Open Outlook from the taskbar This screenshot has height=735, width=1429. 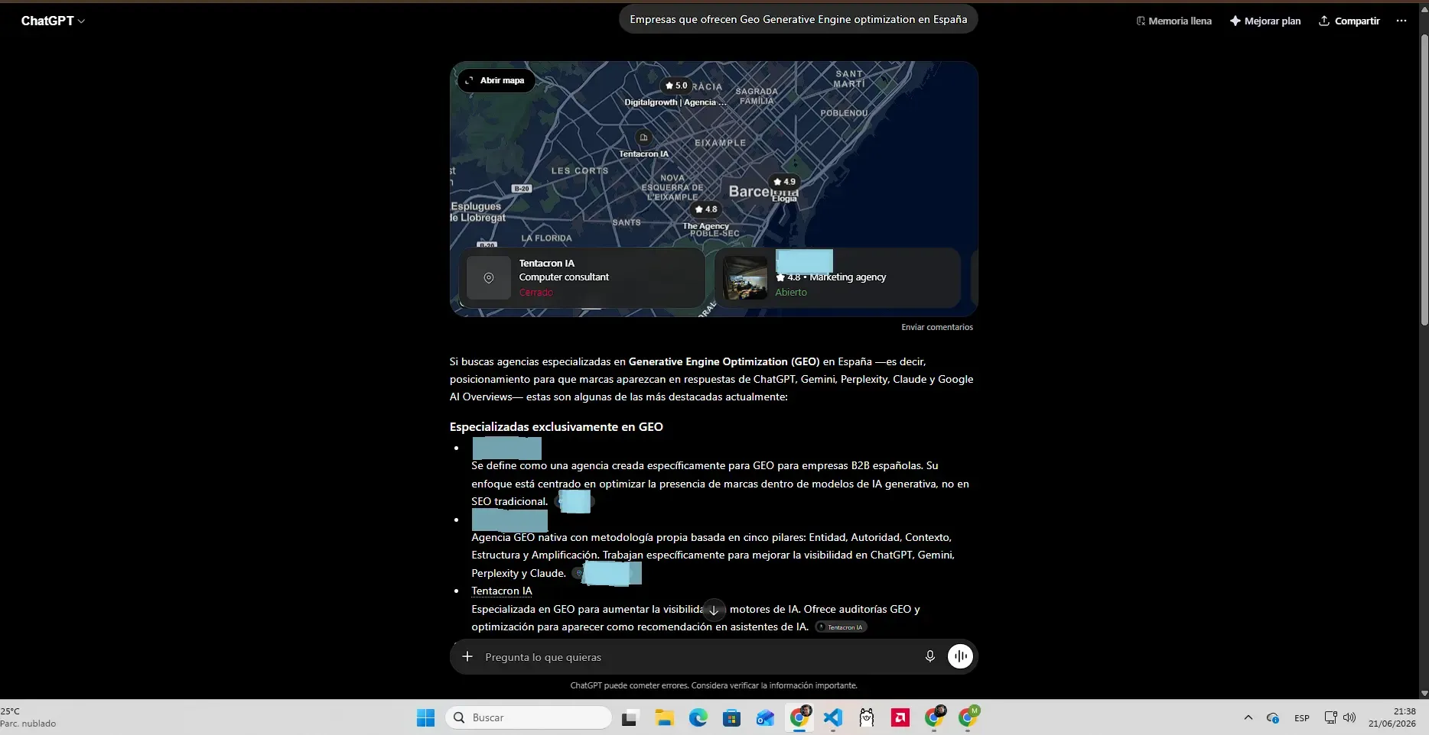766,717
